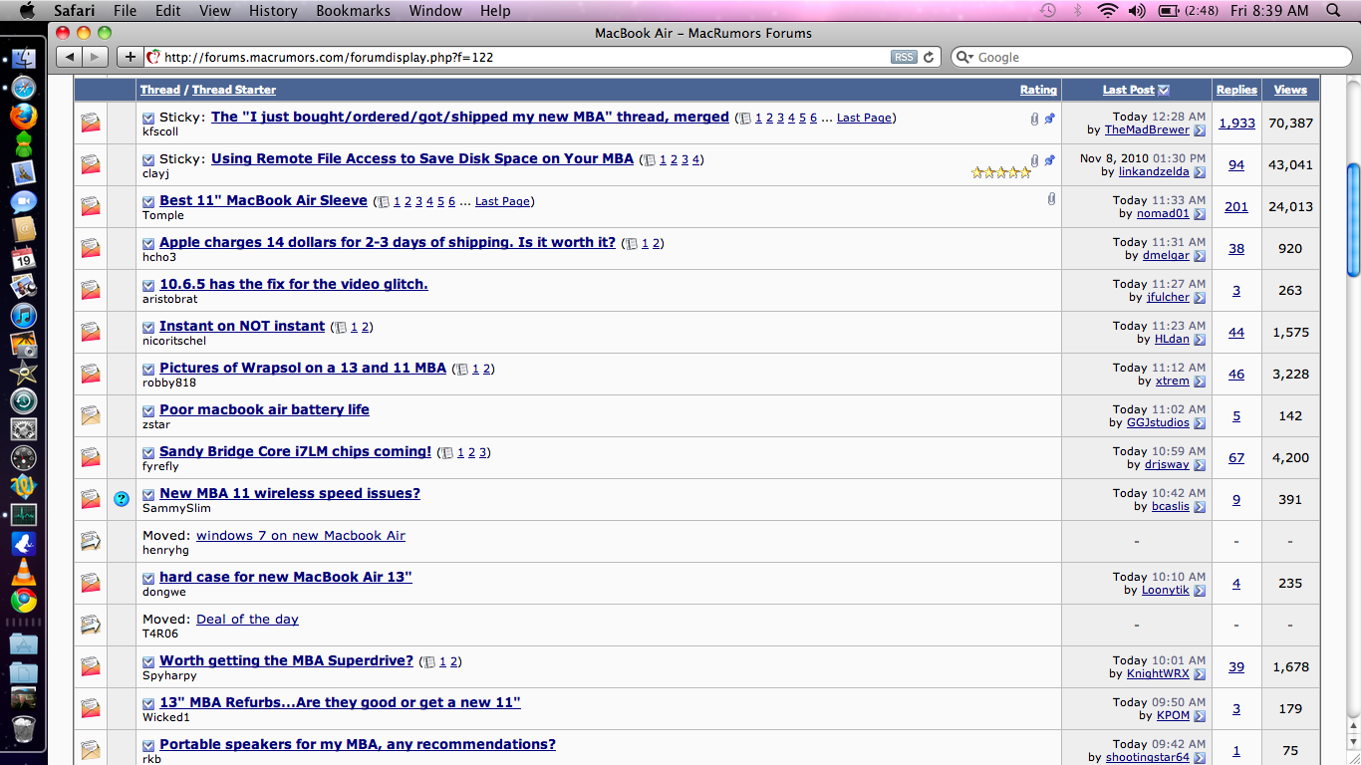Screen dimensions: 1361x765
Task: Open Spotlight search magnifier in menu bar
Action: pos(1334,11)
